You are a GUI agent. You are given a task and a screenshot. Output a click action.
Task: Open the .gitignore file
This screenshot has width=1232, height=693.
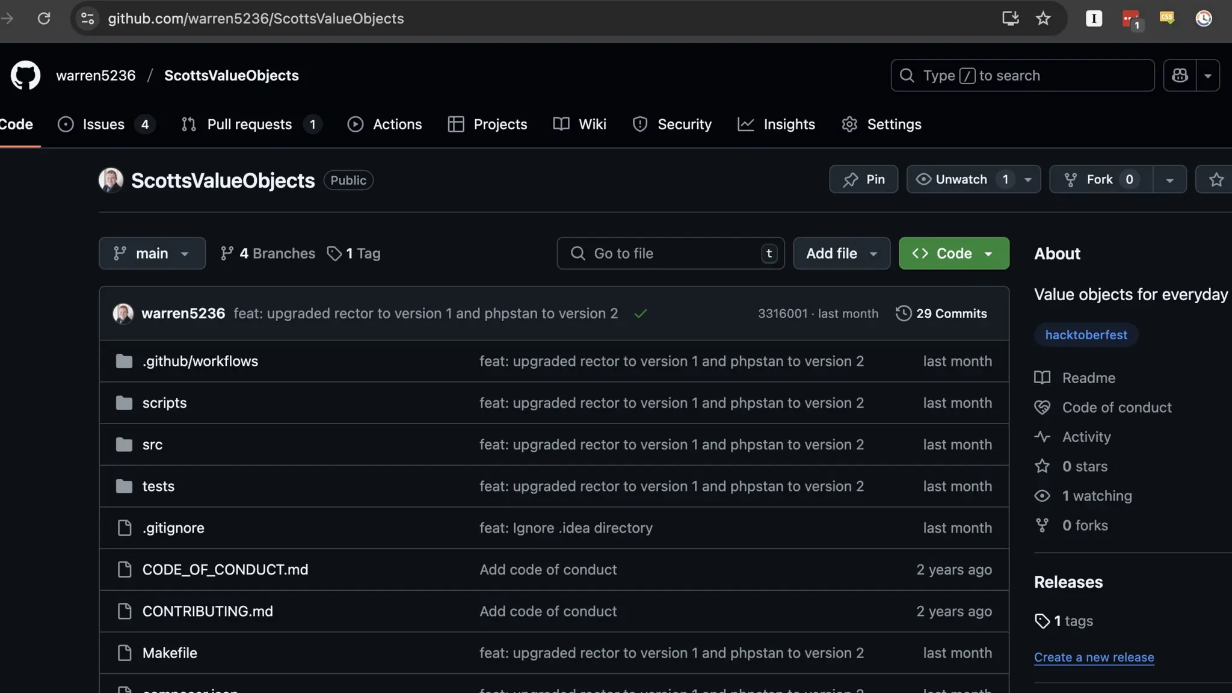coord(173,528)
